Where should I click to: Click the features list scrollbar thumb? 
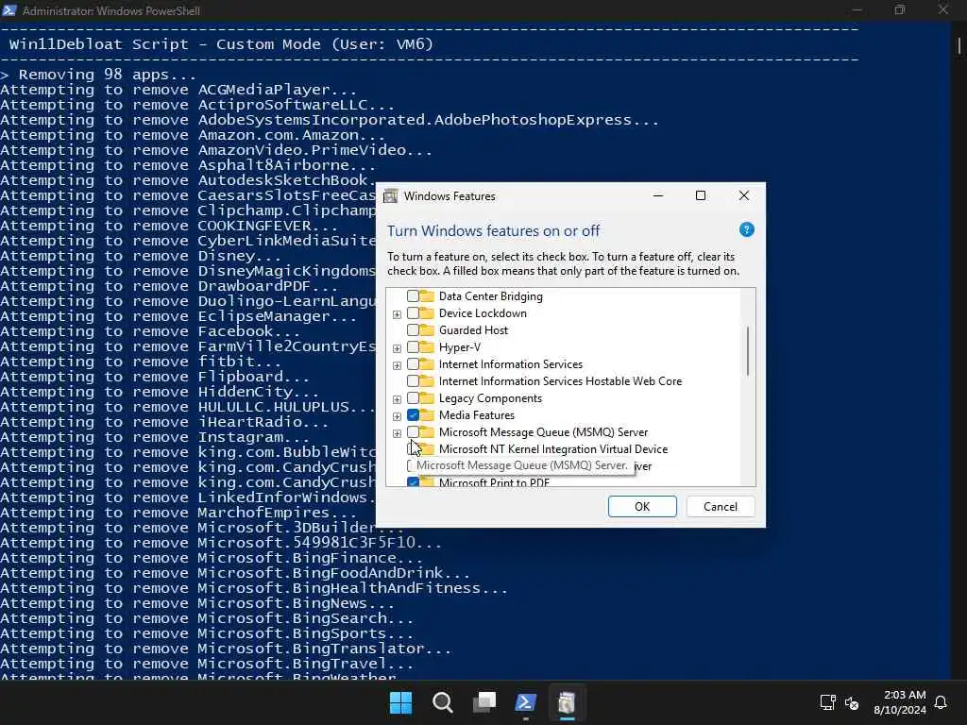748,351
